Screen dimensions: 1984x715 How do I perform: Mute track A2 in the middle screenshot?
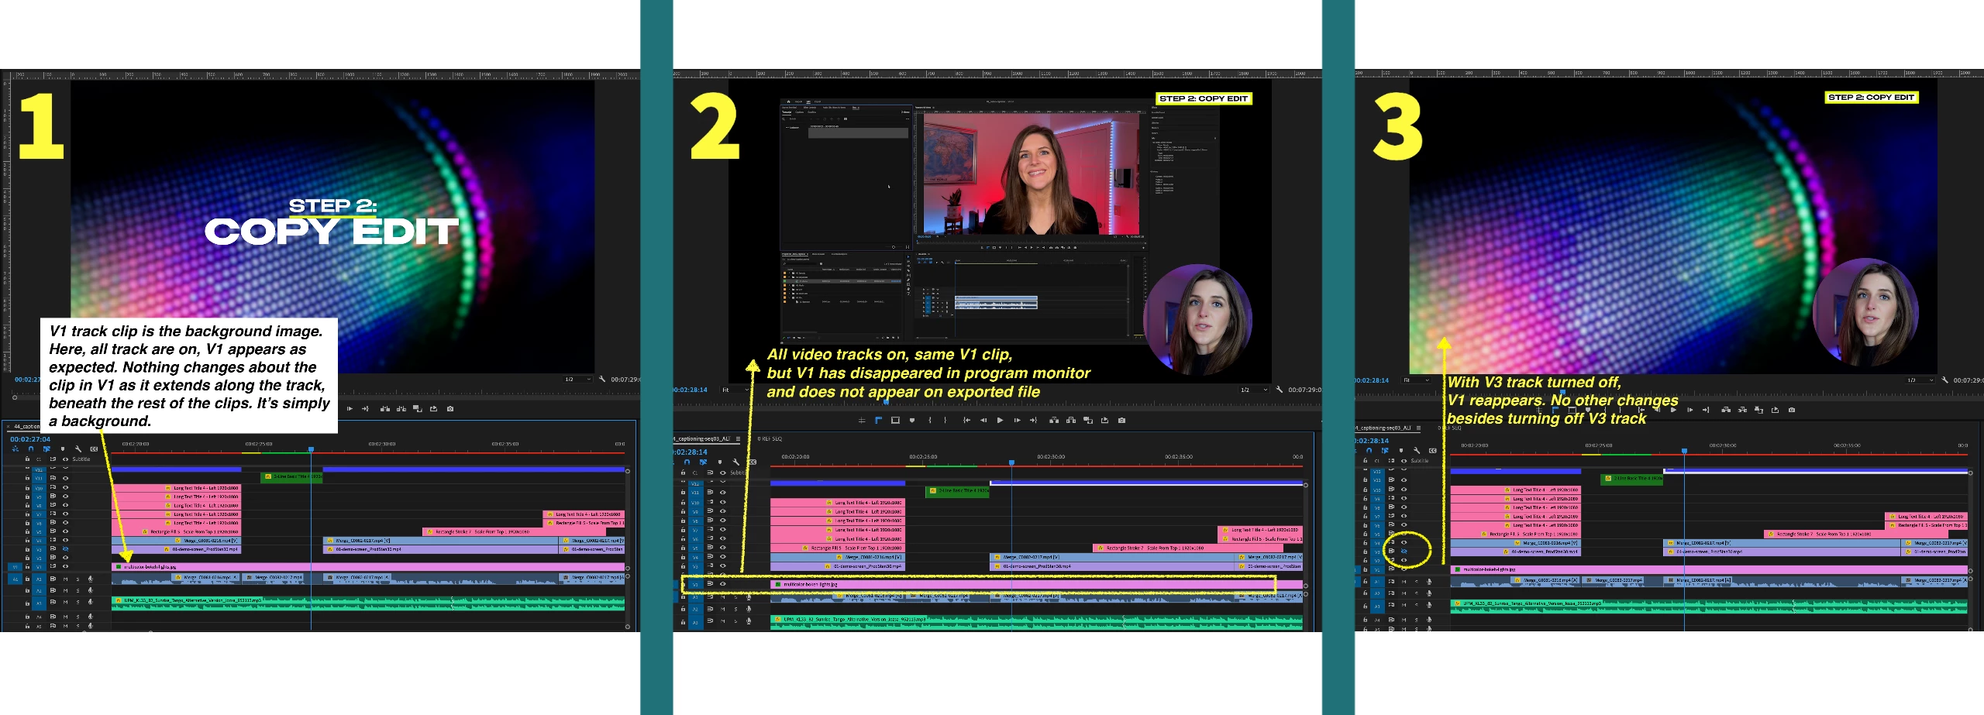pos(723,610)
